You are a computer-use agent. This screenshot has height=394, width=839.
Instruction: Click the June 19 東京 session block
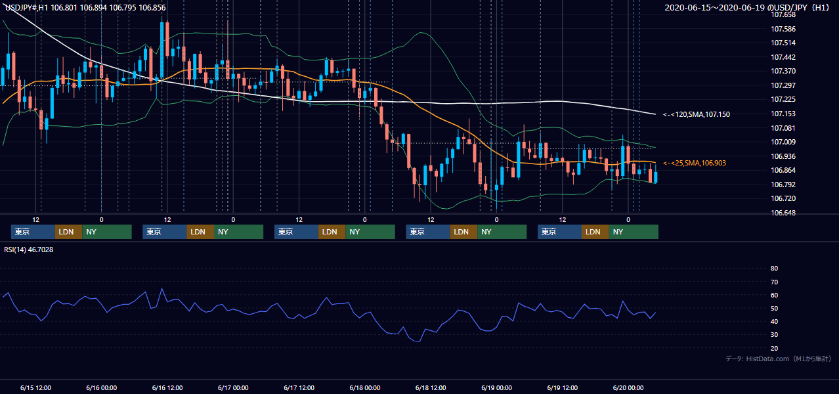tap(559, 232)
